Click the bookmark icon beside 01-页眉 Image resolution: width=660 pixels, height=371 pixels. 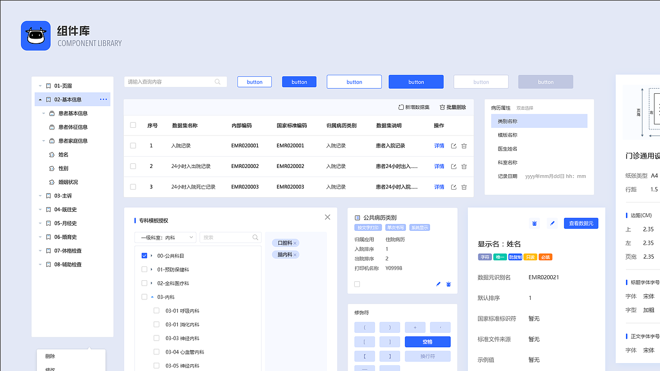click(x=48, y=86)
